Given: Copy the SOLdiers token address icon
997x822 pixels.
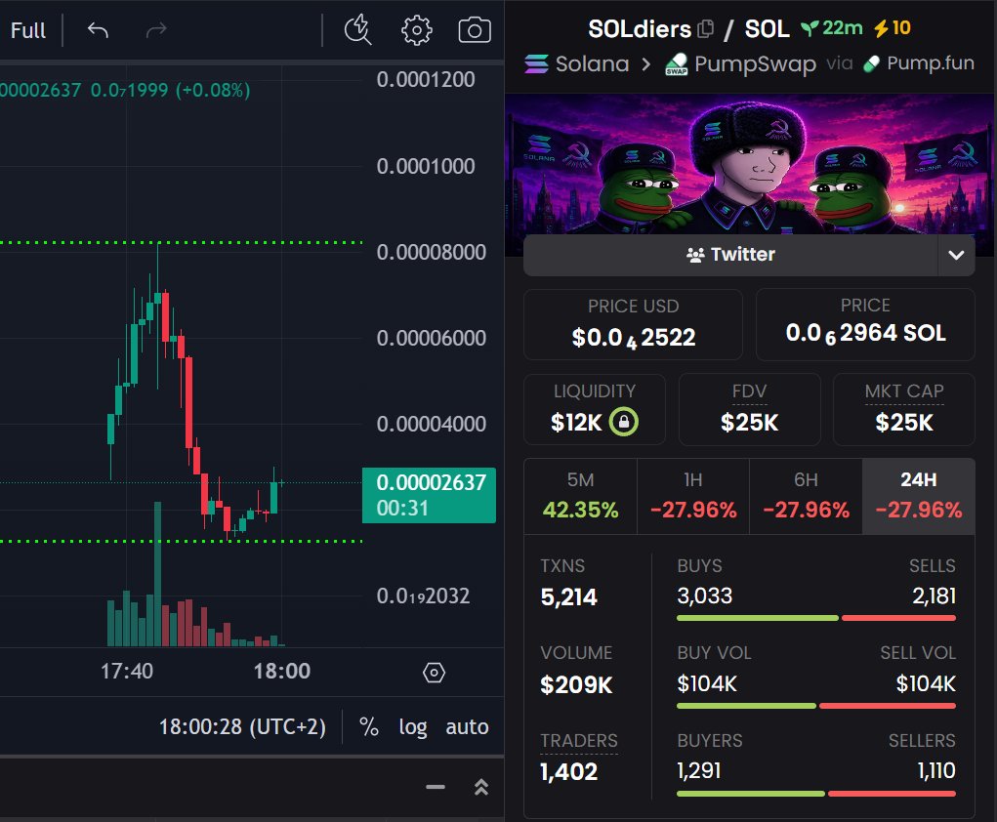Looking at the screenshot, I should pyautogui.click(x=705, y=29).
